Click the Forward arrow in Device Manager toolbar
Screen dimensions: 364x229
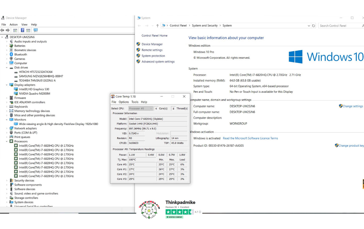(x=8, y=30)
